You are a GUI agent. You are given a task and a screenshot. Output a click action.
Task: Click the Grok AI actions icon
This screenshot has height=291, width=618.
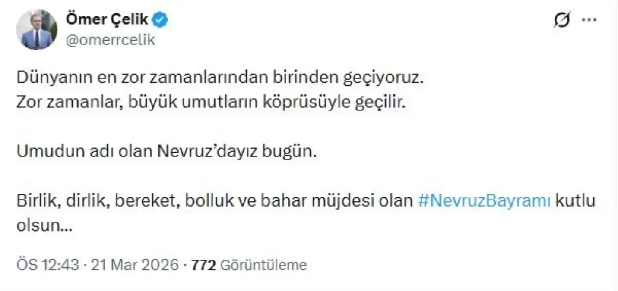point(562,18)
